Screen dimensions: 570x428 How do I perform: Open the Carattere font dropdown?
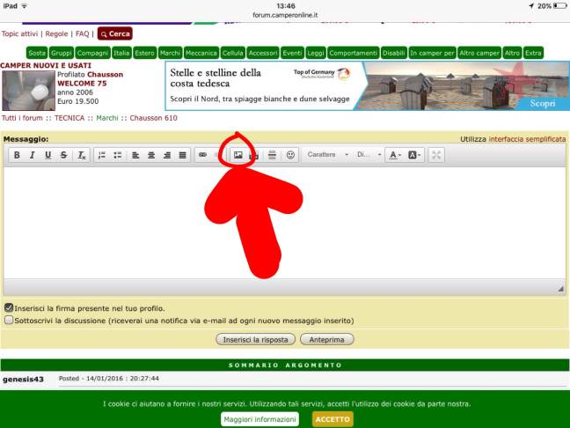(x=325, y=155)
